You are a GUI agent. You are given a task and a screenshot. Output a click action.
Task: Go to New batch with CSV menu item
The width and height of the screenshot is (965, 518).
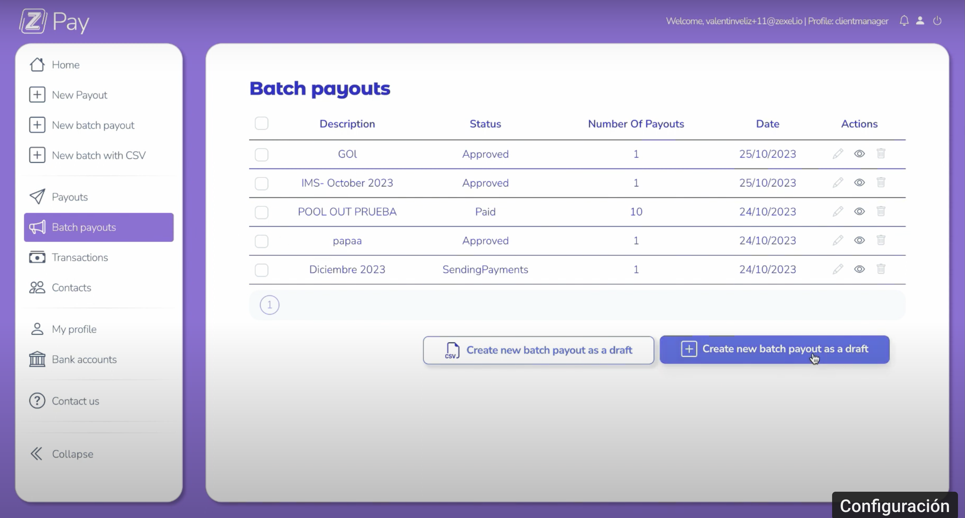[98, 155]
